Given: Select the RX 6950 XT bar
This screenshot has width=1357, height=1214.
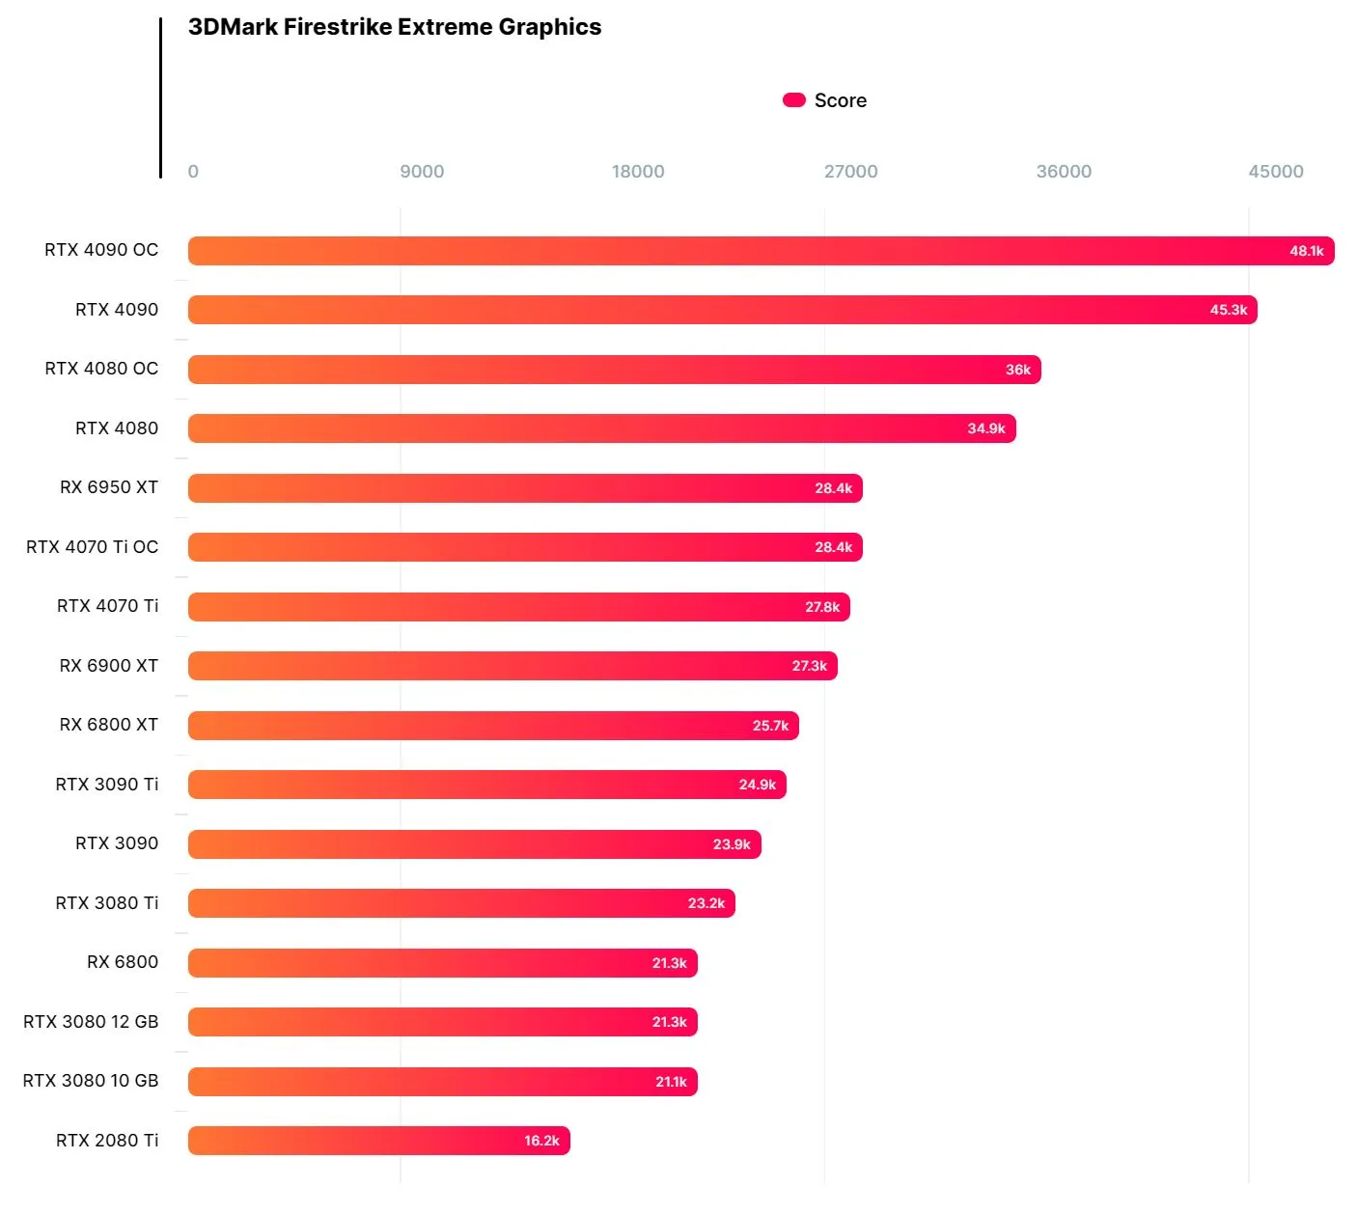Looking at the screenshot, I should [x=525, y=488].
